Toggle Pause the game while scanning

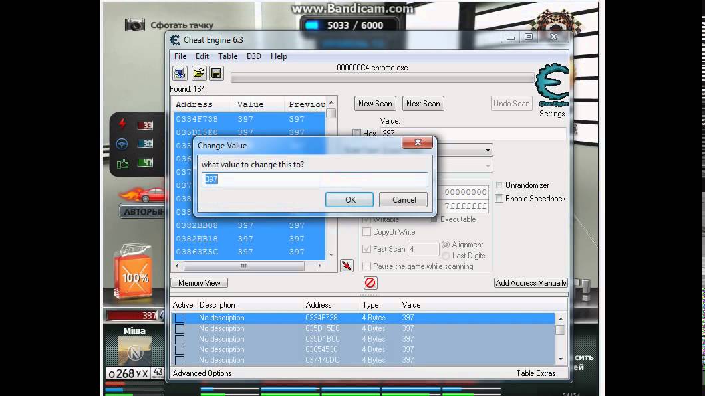pos(367,266)
